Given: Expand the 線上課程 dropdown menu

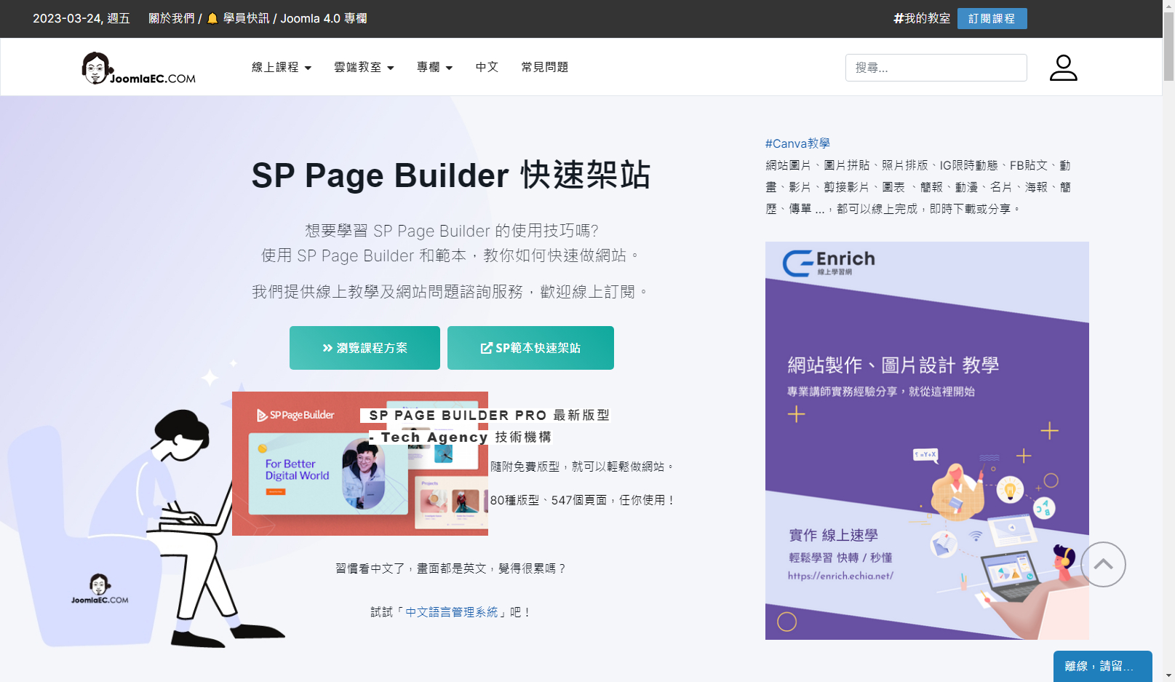Looking at the screenshot, I should (282, 67).
